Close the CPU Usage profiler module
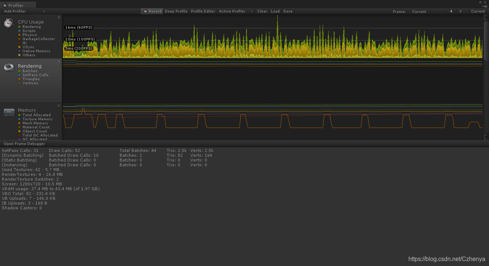The width and height of the screenshot is (489, 266). (x=59, y=17)
